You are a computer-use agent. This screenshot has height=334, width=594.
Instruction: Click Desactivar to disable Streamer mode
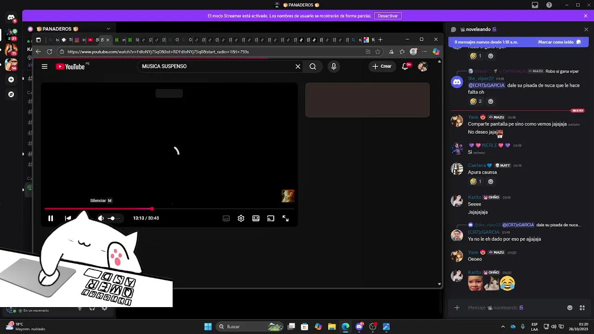tap(387, 16)
